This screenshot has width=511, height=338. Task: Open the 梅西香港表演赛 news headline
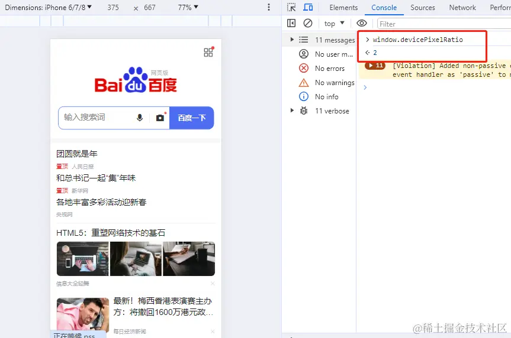(x=163, y=307)
